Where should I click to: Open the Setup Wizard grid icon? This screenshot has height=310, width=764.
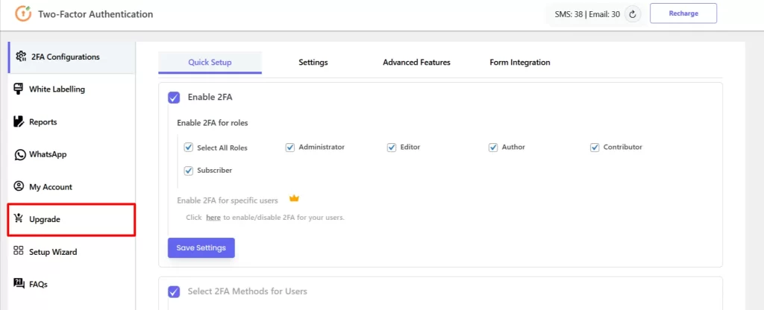[x=19, y=251]
